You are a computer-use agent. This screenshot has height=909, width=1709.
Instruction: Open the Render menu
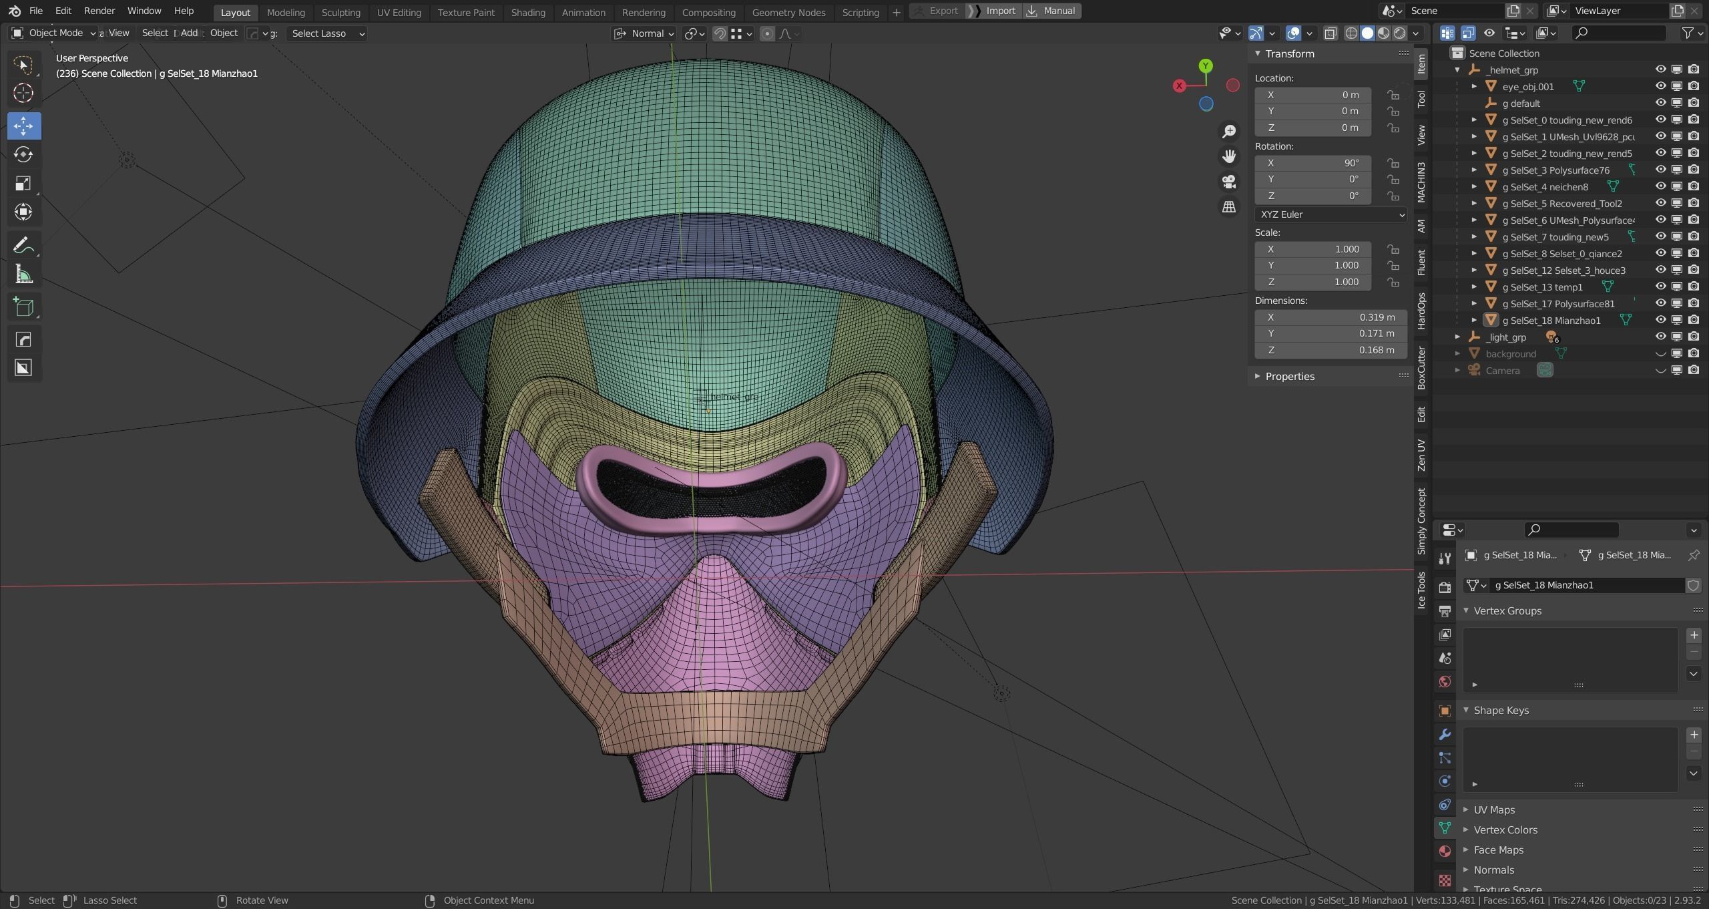99,11
